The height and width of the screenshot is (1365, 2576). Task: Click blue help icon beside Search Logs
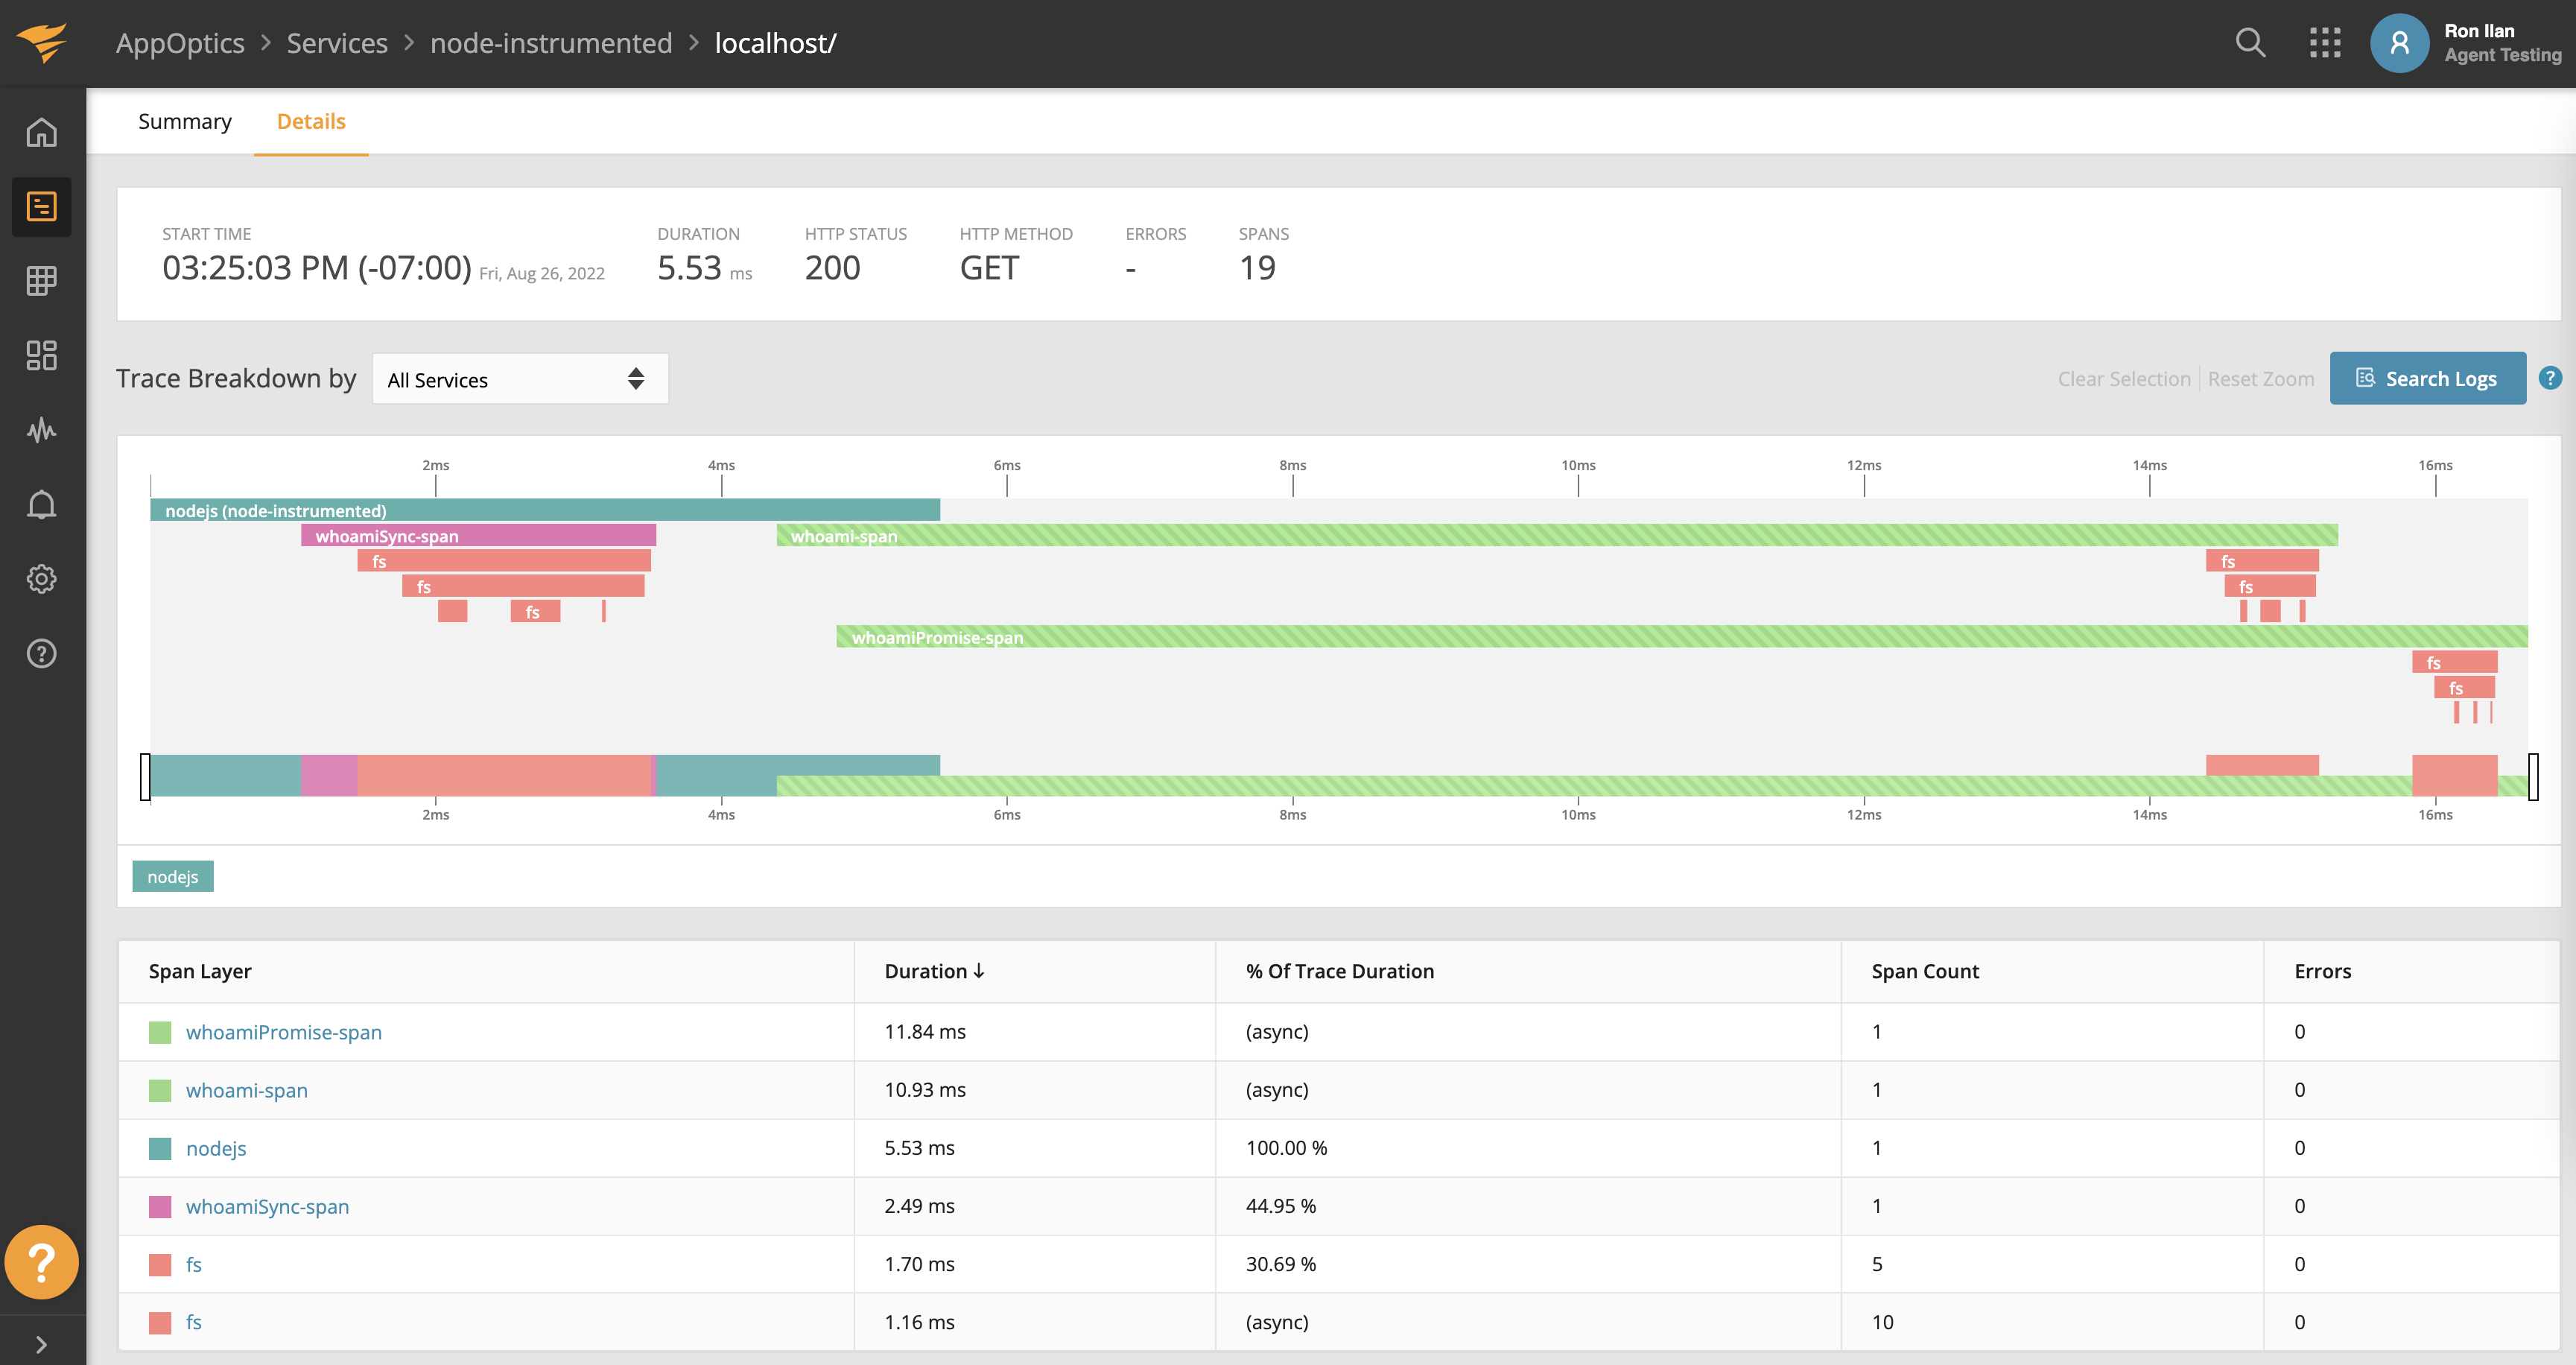(2550, 378)
